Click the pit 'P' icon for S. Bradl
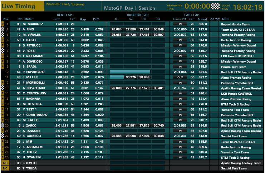 3,66
